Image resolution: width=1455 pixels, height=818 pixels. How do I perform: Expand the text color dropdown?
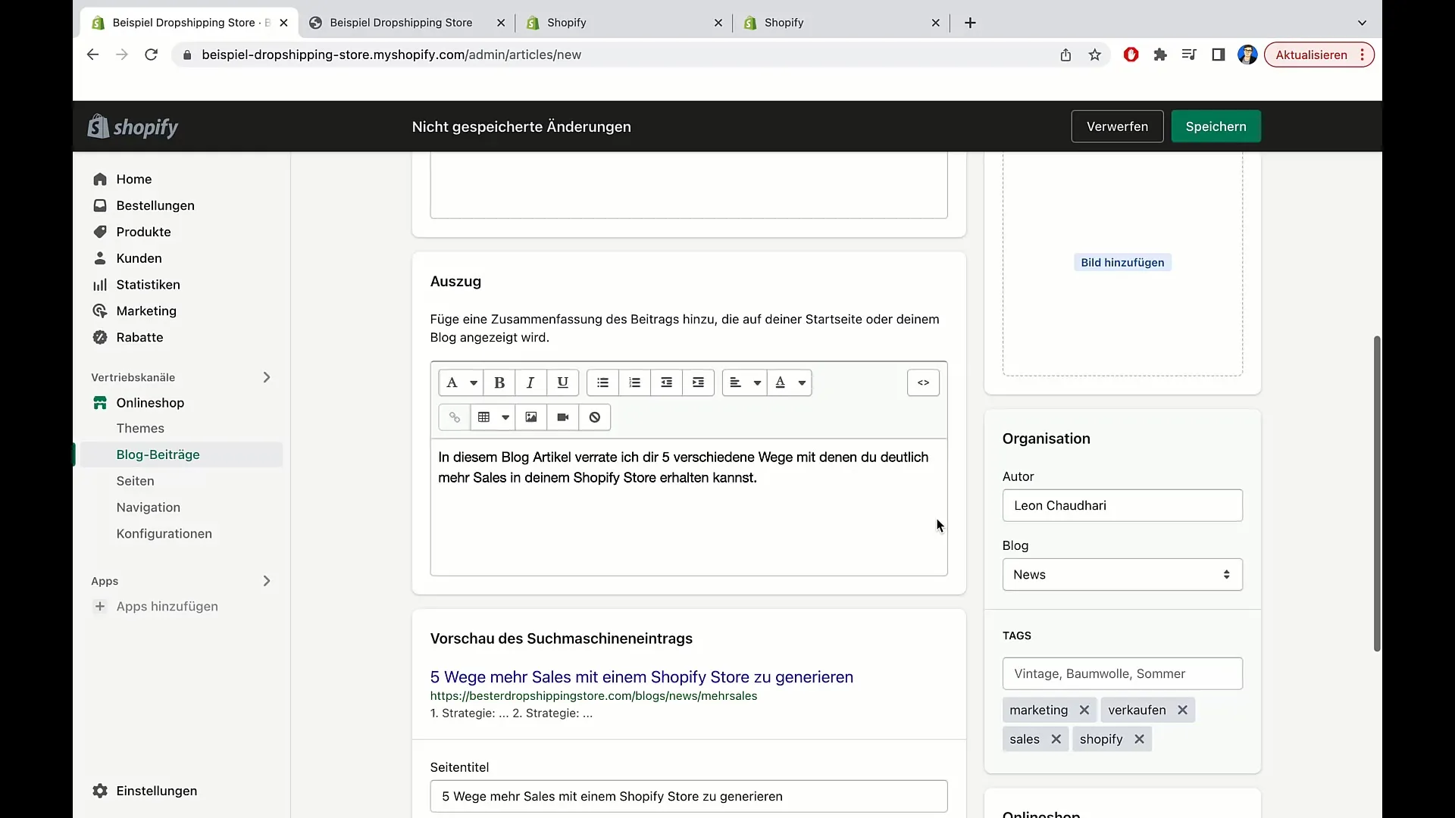[x=802, y=382]
